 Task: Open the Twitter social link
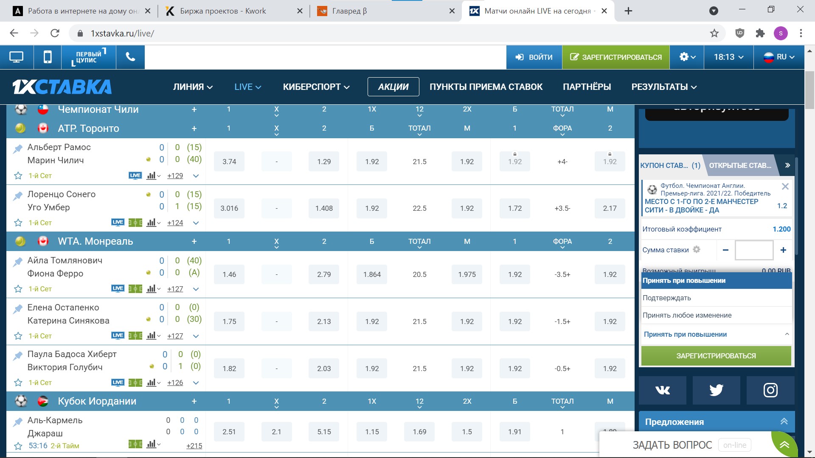(716, 390)
